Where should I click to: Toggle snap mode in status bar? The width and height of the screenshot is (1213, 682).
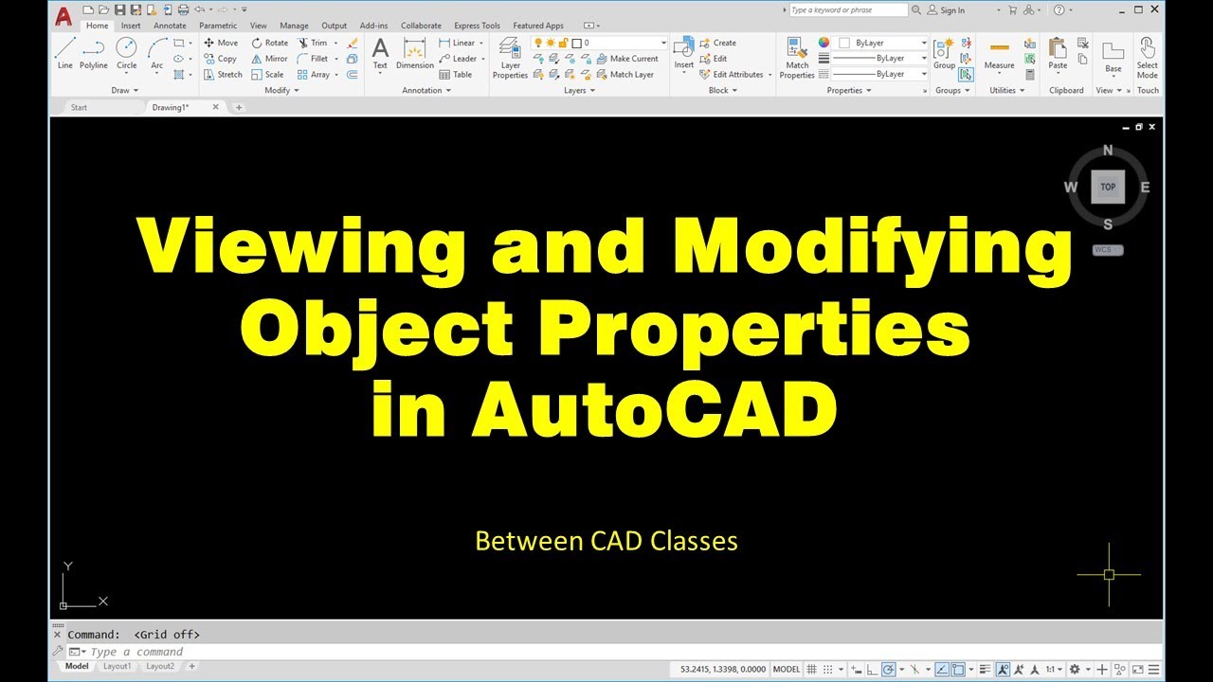(827, 669)
